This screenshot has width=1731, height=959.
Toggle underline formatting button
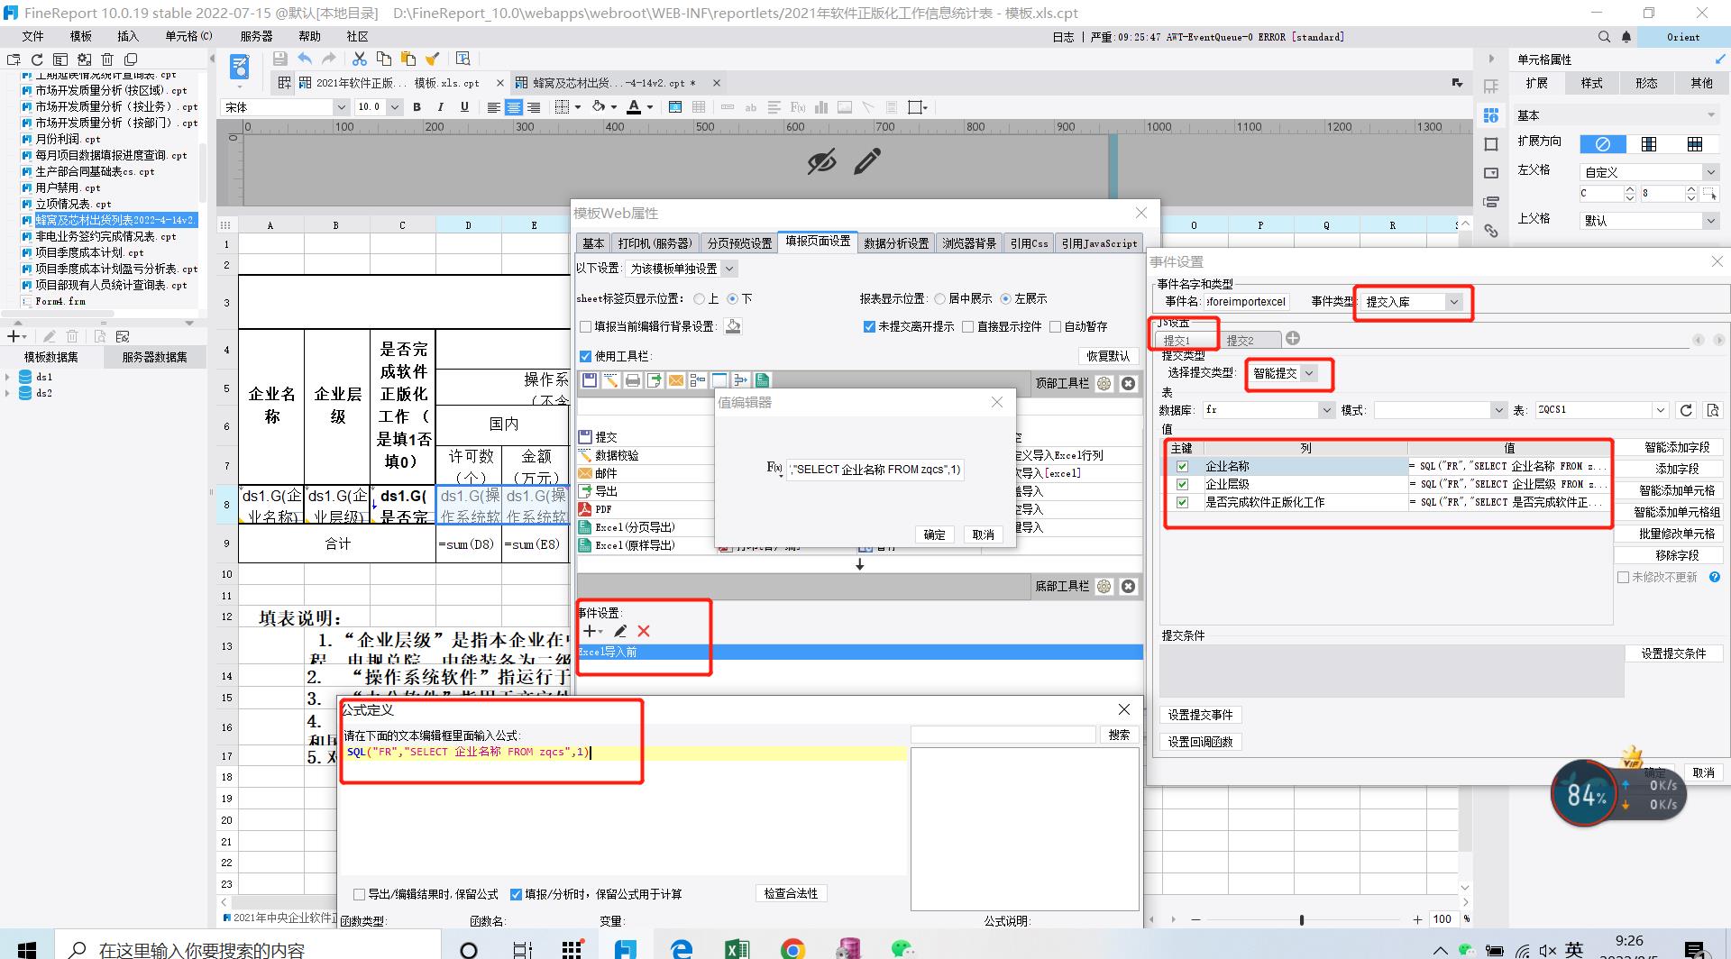point(464,107)
